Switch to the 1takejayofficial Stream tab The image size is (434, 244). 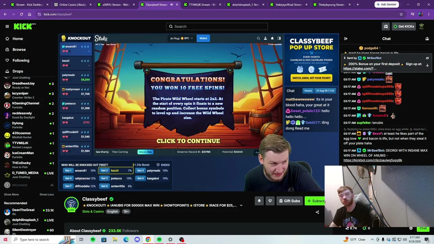[289, 5]
